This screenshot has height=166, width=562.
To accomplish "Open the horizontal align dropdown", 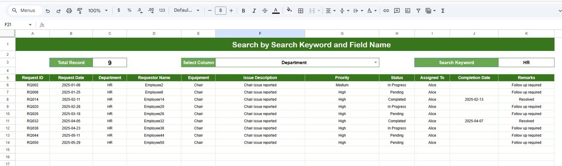I will pos(330,11).
